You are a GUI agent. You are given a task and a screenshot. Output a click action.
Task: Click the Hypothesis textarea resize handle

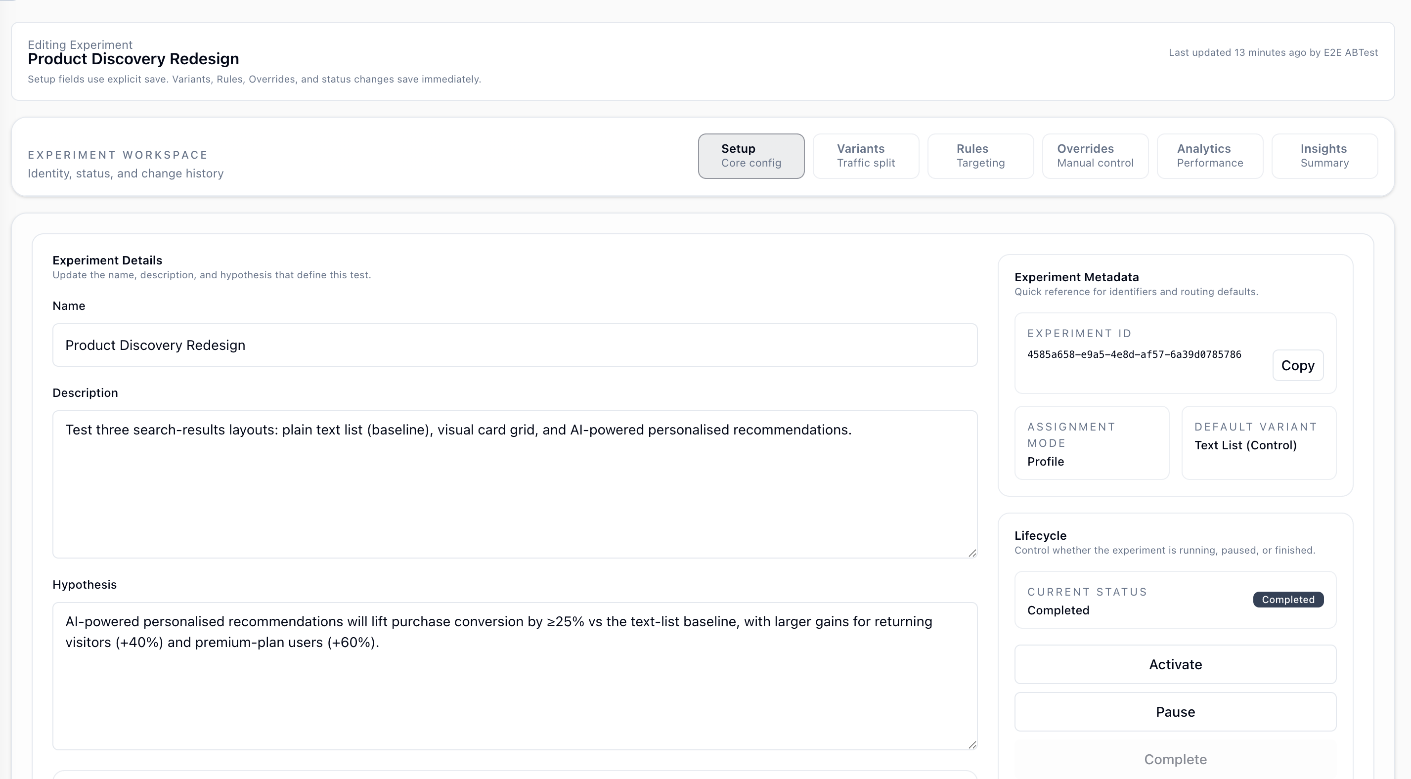point(972,744)
